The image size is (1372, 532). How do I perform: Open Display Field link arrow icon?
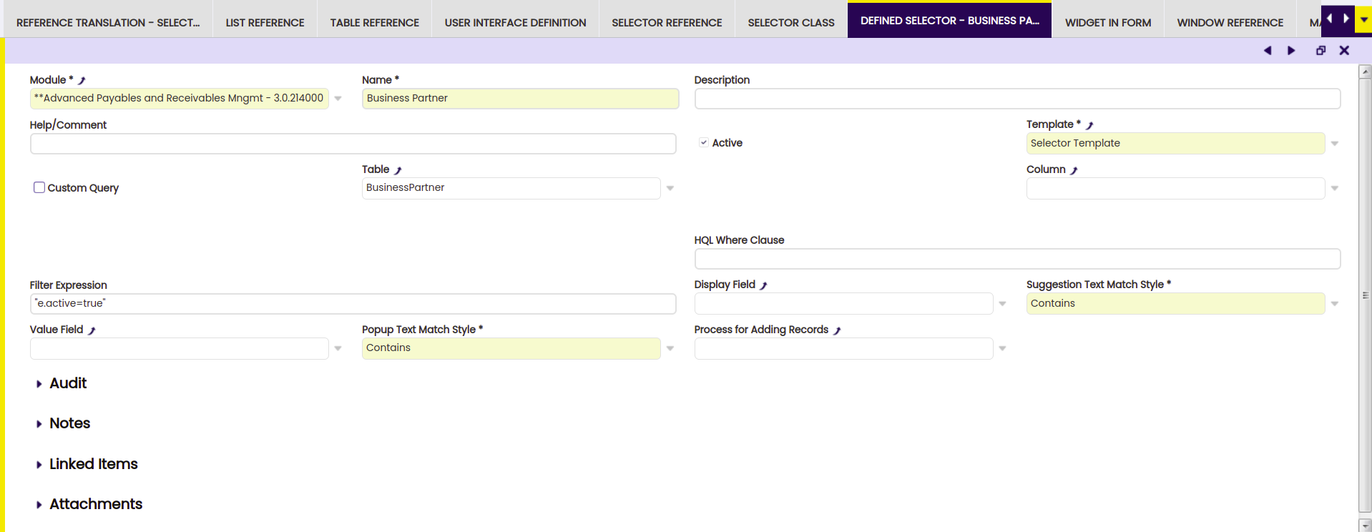tap(763, 285)
